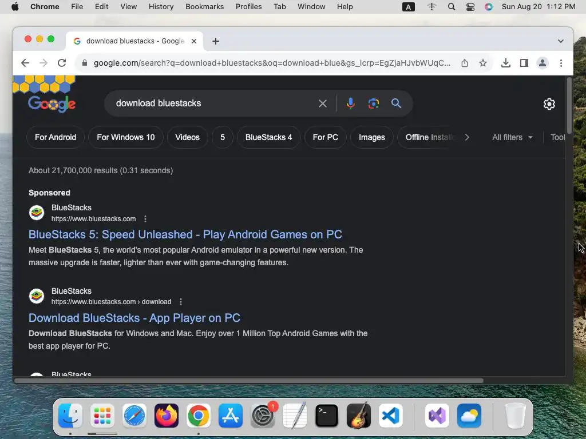This screenshot has height=439, width=586.
Task: Bookmark this page with the star icon
Action: [x=483, y=63]
